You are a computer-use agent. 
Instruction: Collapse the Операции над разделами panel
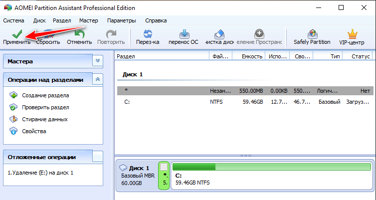(98, 79)
